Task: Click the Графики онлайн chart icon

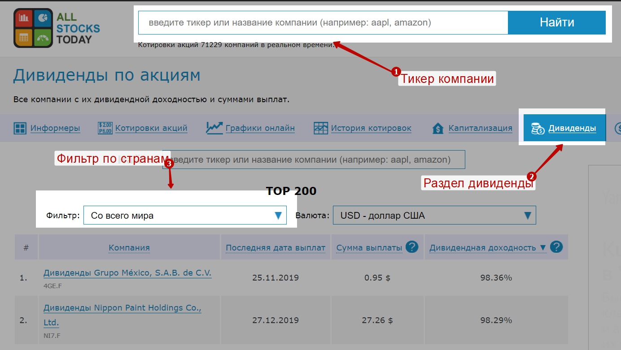Action: 214,128
